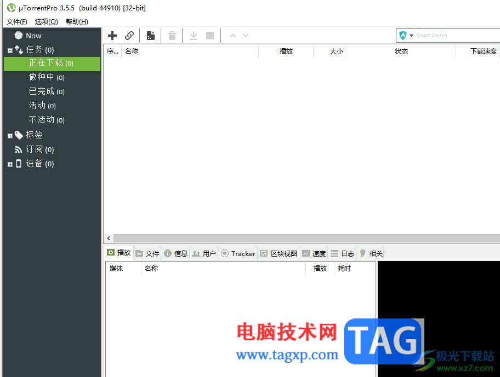This screenshot has width=500, height=377.
Task: Switch to the 信息 detail tab
Action: click(175, 253)
